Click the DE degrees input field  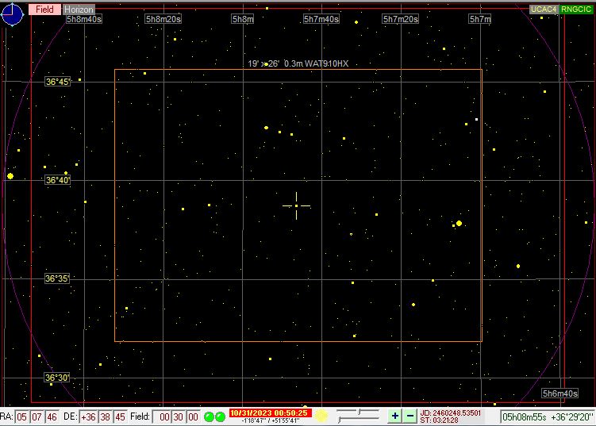click(x=88, y=416)
